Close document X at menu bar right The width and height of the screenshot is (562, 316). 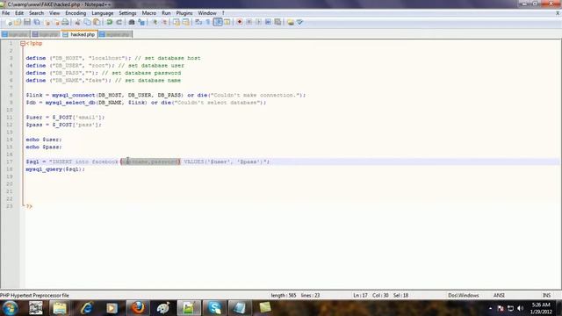click(558, 13)
